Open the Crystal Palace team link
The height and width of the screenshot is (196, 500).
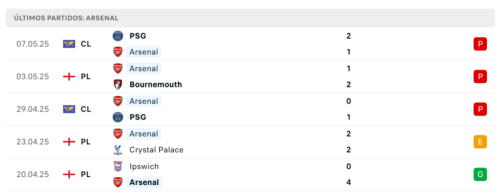tap(157, 150)
